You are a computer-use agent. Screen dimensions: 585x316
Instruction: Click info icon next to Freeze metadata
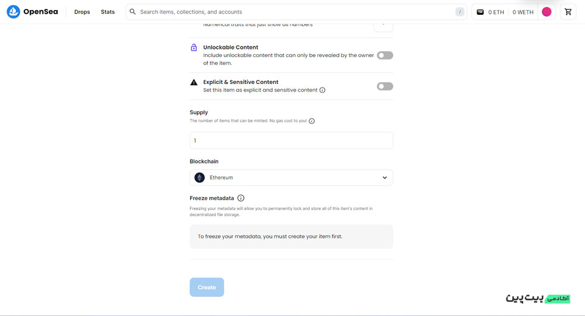click(x=241, y=198)
